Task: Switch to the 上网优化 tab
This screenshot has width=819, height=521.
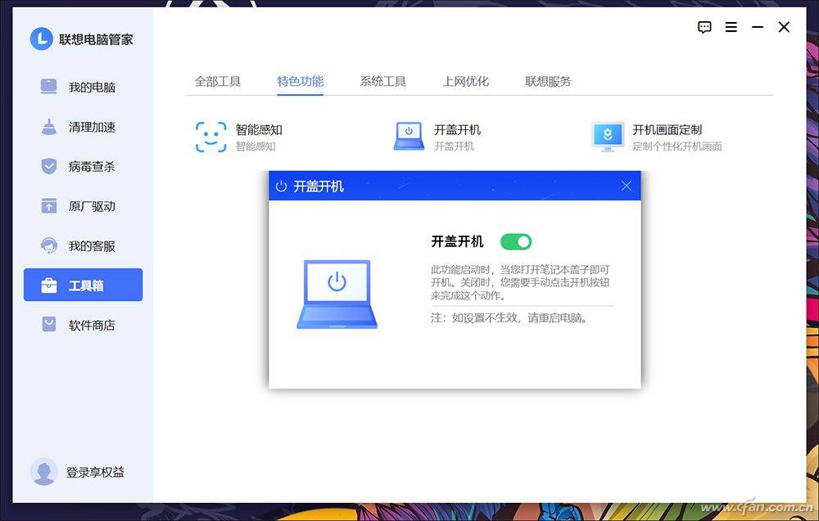Action: point(465,81)
